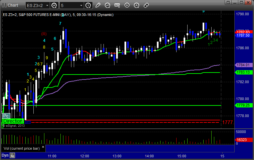This screenshot has height=160, width=254.
Task: Click the red (R) marker on chart
Action: (x=44, y=34)
